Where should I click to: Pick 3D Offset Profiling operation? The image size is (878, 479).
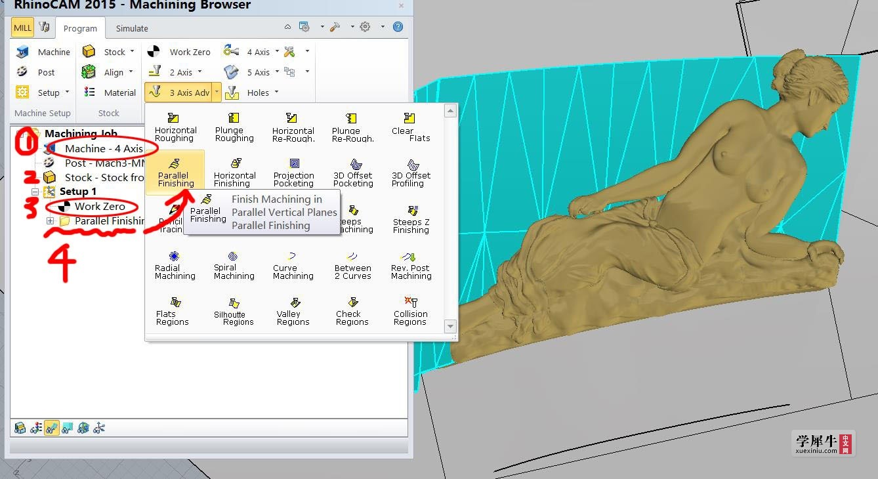coord(411,172)
